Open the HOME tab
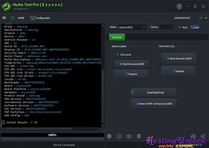The height and width of the screenshot is (148, 209). [x=21, y=18]
